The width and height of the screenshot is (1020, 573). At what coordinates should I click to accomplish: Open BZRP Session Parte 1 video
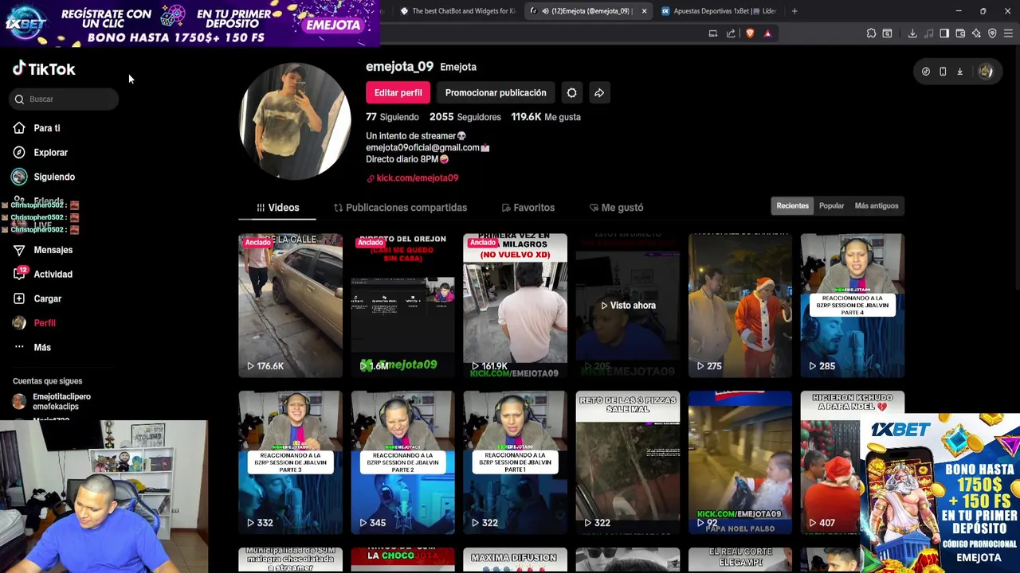pyautogui.click(x=515, y=462)
